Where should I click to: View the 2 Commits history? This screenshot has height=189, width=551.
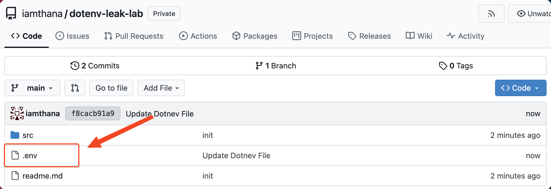[x=95, y=66]
